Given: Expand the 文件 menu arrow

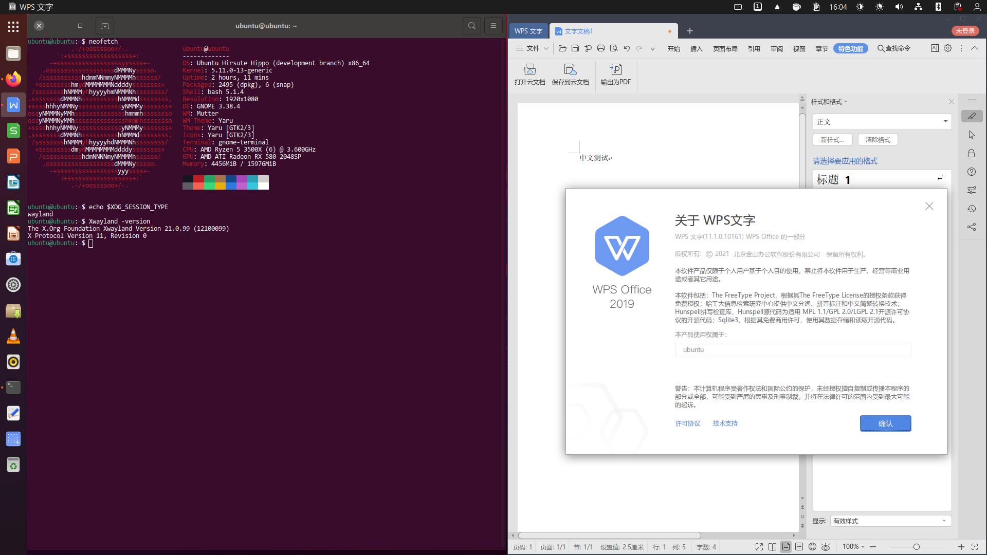Looking at the screenshot, I should (546, 48).
